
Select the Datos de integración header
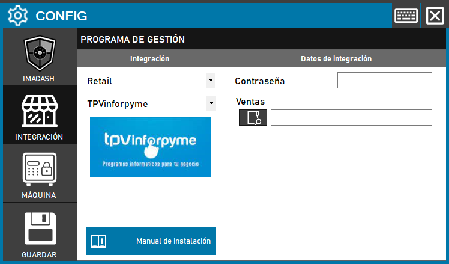[x=336, y=59]
